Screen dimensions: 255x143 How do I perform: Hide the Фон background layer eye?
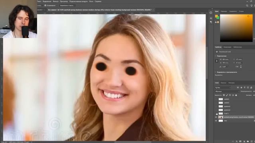(x=216, y=121)
